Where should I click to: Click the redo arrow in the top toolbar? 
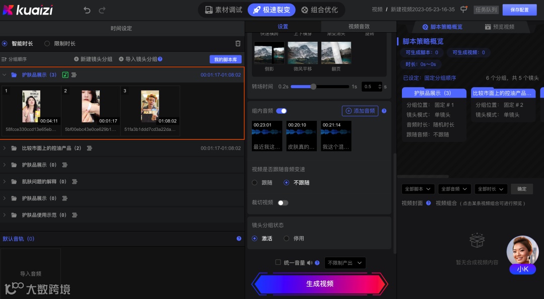click(x=102, y=10)
